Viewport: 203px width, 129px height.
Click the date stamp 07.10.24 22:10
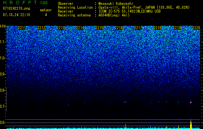pyautogui.click(x=16, y=15)
